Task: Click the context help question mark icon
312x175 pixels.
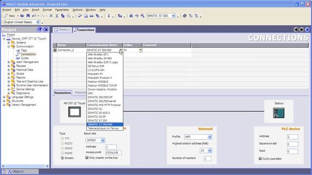Action: tap(191, 16)
